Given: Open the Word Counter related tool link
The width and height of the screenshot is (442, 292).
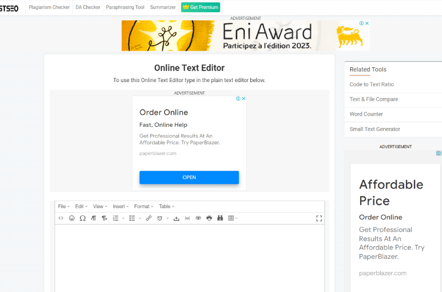Looking at the screenshot, I should (x=366, y=114).
